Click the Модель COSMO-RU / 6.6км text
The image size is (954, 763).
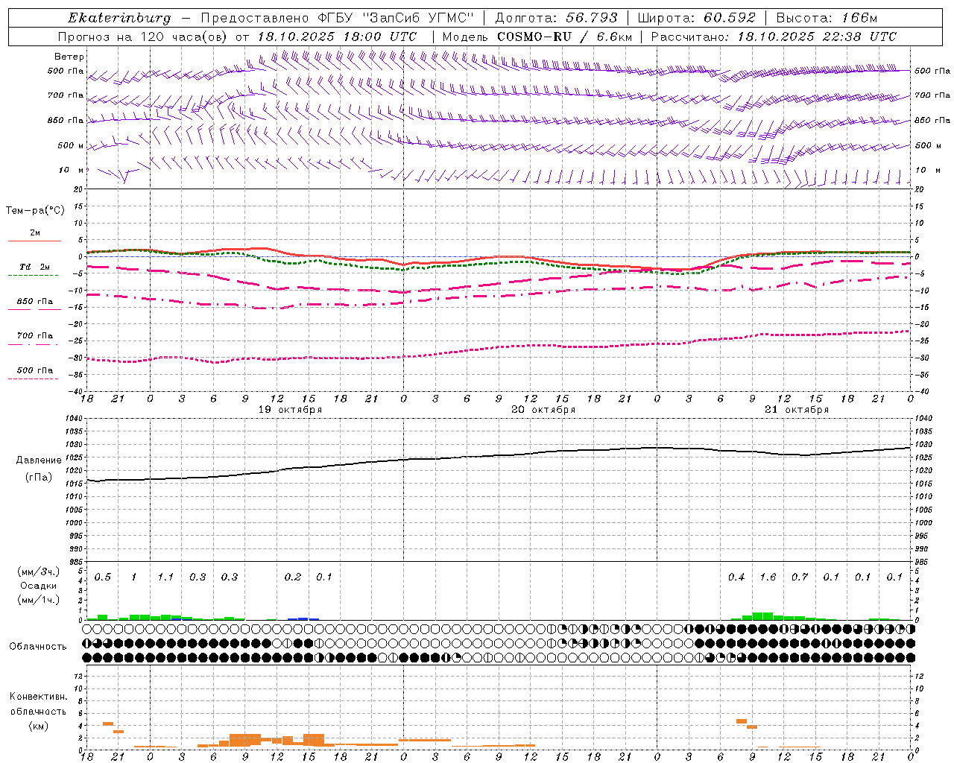[x=537, y=37]
